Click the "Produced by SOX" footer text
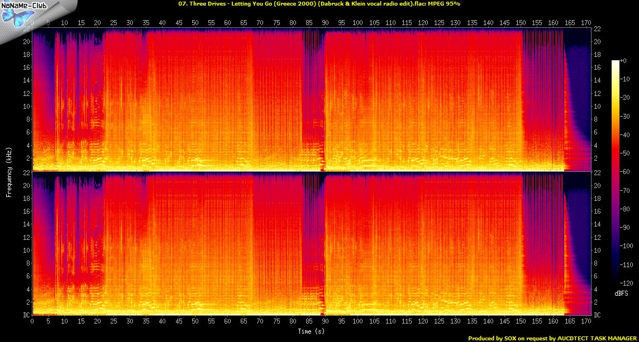 click(493, 338)
